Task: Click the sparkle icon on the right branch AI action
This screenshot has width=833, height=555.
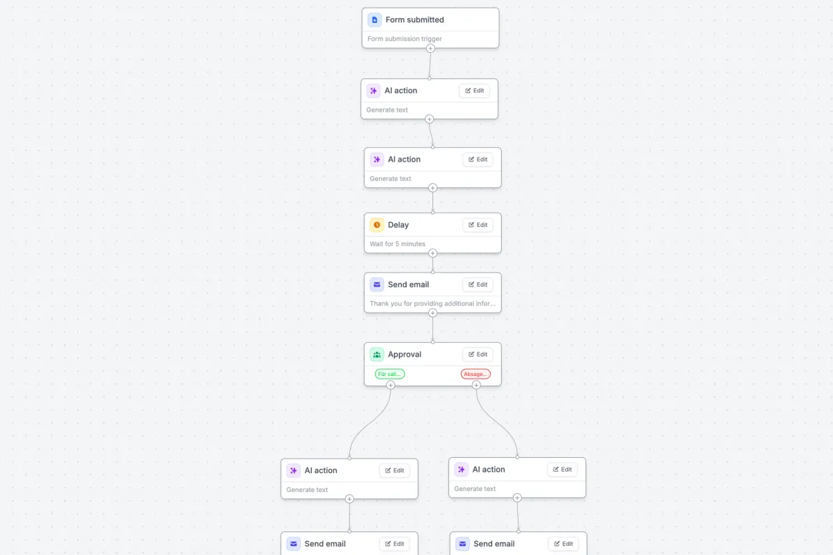Action: pos(462,470)
